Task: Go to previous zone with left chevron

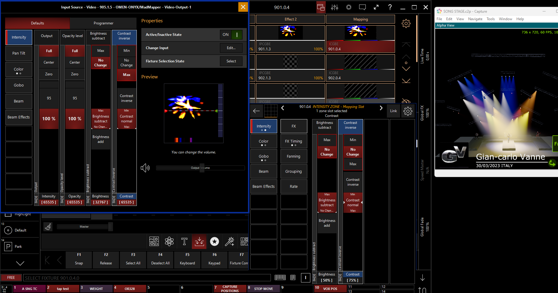Action: (x=283, y=108)
